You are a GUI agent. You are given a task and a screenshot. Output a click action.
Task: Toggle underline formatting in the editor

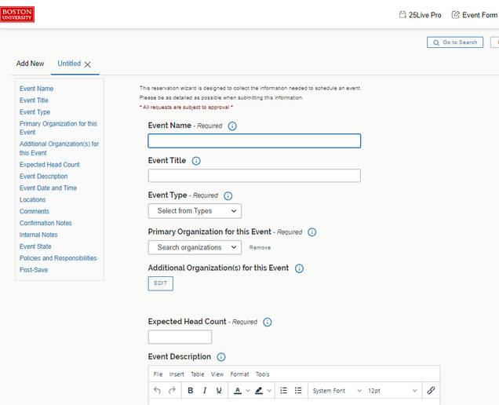point(219,390)
